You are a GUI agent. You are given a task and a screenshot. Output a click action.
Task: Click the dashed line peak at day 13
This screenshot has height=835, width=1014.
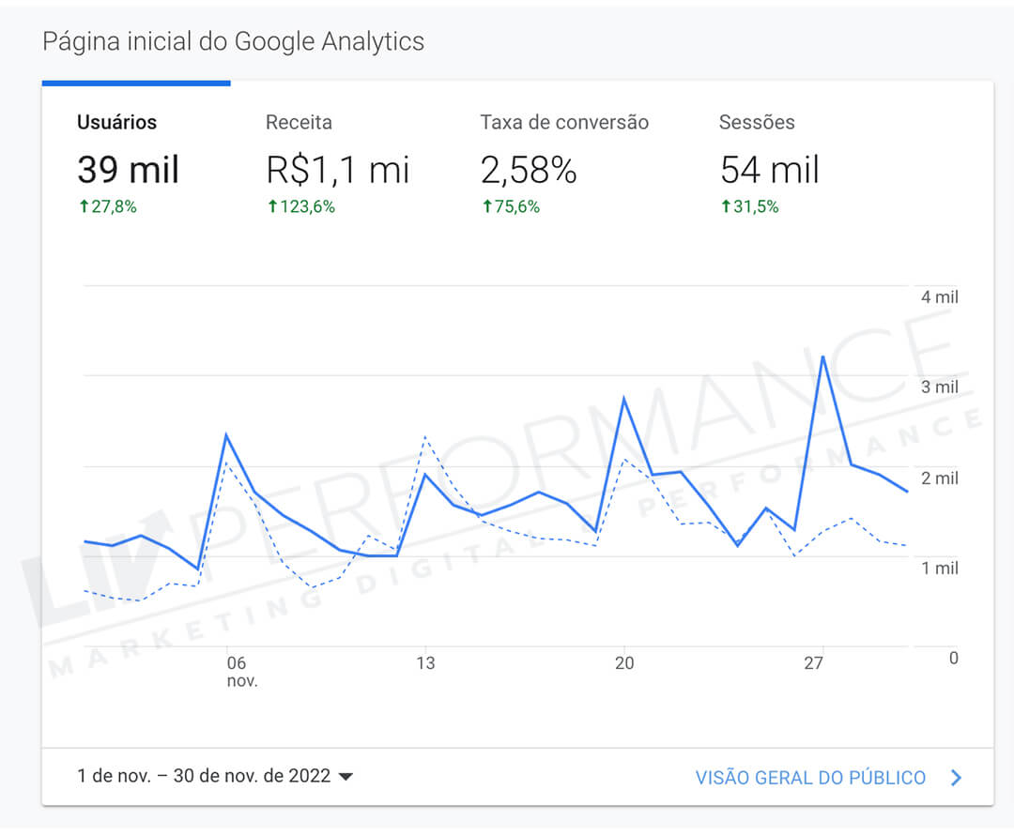click(x=425, y=437)
